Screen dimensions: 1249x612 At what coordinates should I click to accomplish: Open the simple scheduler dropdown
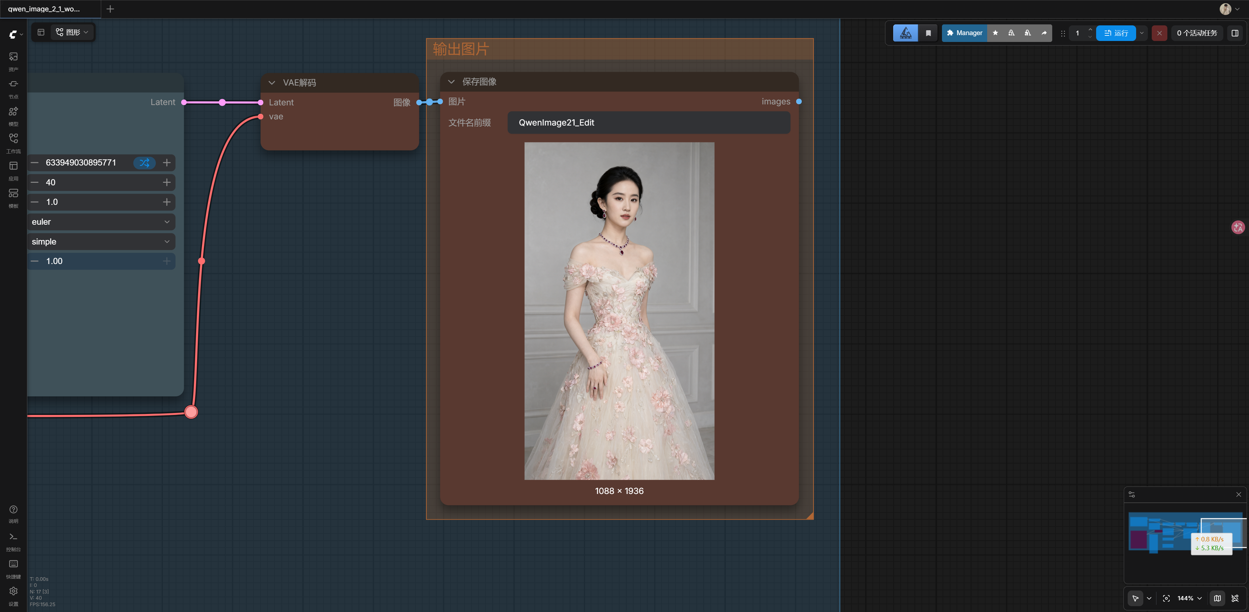point(101,242)
